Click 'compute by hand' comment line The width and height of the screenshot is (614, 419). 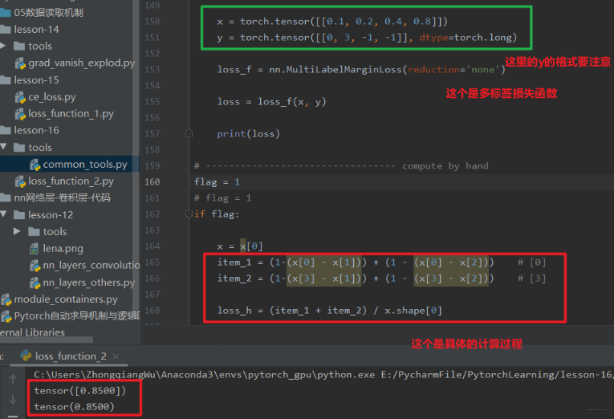pyautogui.click(x=341, y=166)
